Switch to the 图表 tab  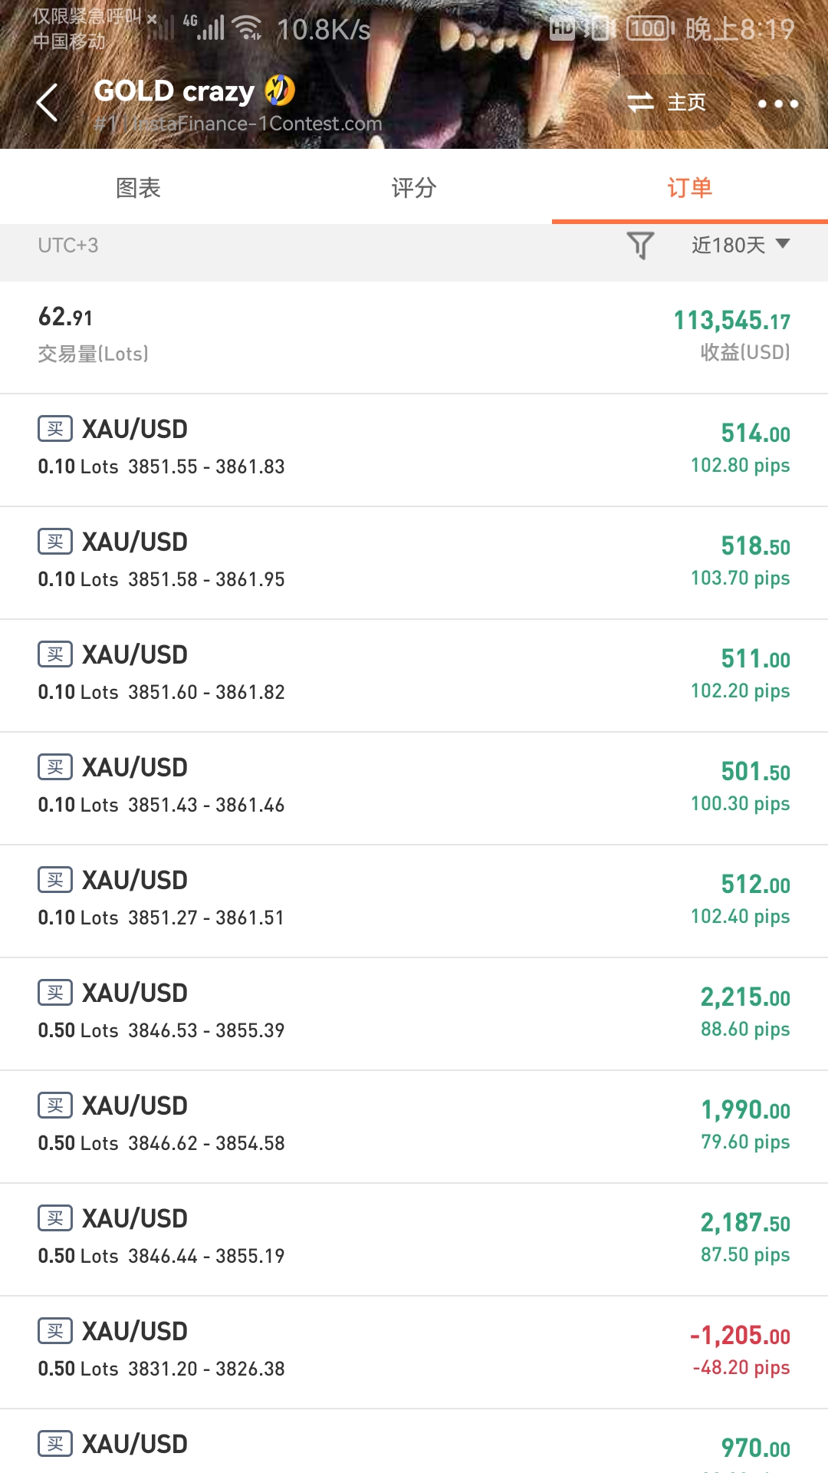[x=138, y=188]
